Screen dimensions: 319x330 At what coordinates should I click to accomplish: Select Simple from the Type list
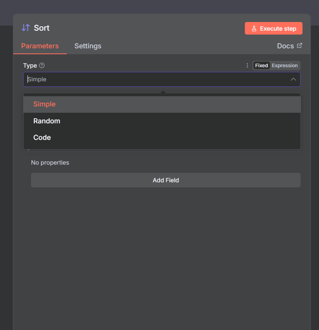point(44,104)
